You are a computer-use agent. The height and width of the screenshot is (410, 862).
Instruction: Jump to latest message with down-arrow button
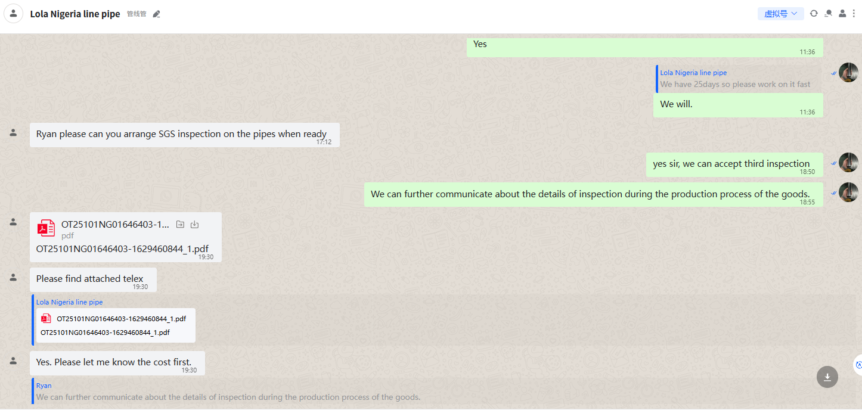point(827,377)
